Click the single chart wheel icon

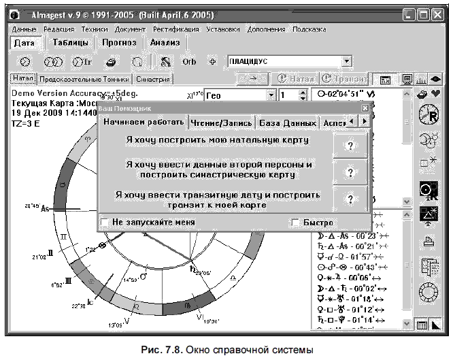point(25,62)
